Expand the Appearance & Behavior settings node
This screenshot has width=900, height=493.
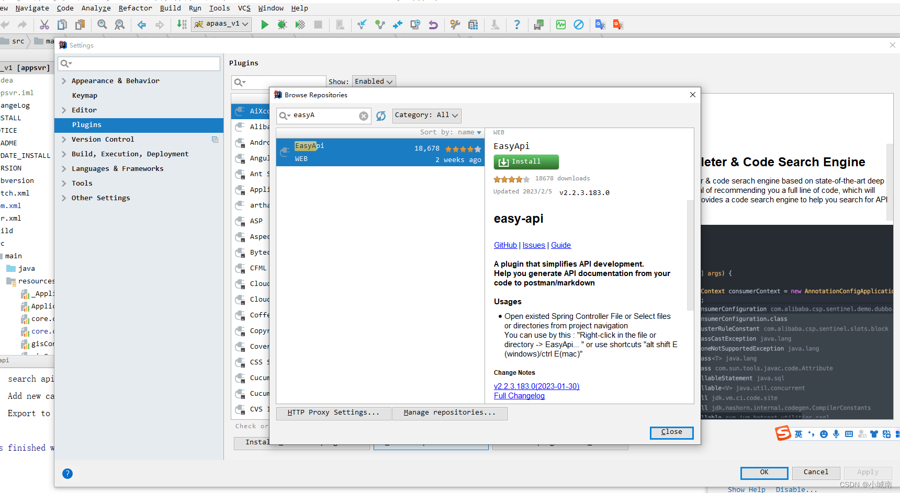point(64,81)
